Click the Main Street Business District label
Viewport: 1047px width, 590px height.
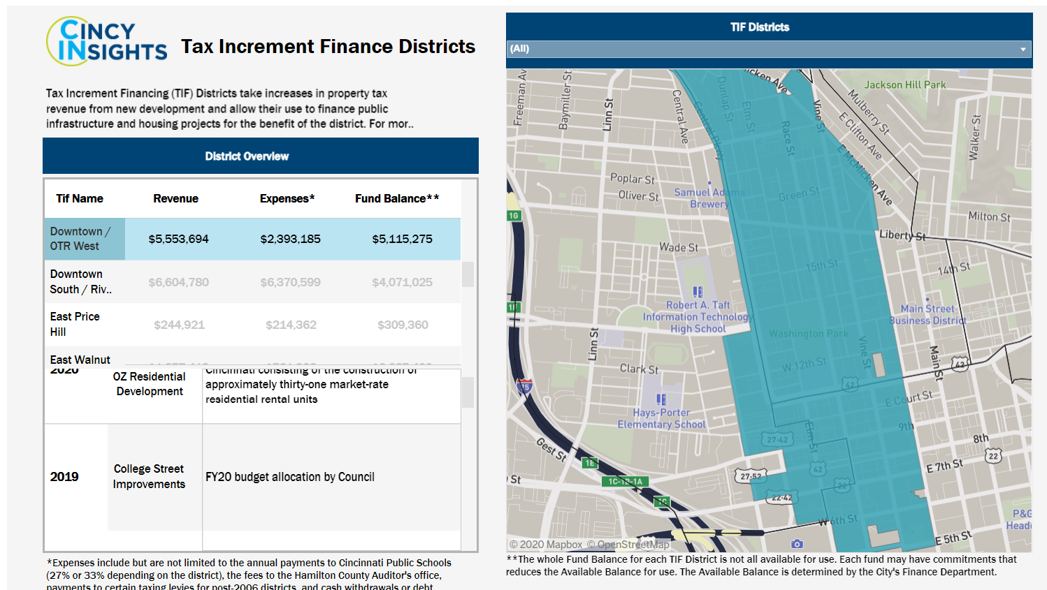pyautogui.click(x=928, y=314)
